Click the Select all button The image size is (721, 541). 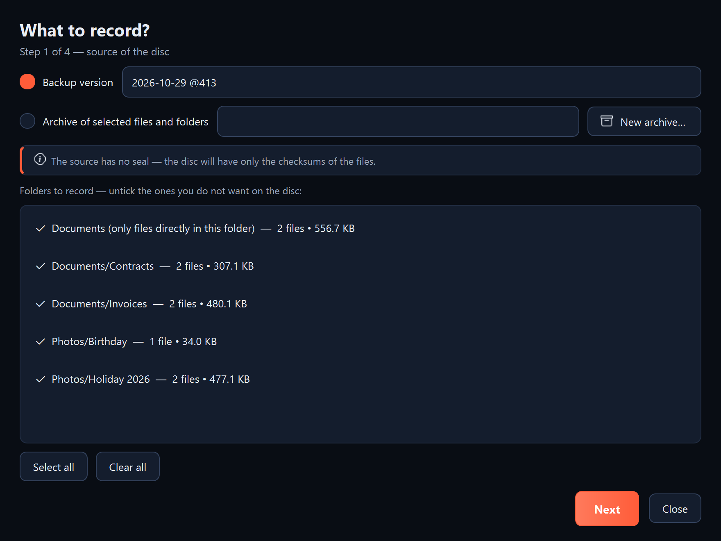[54, 466]
